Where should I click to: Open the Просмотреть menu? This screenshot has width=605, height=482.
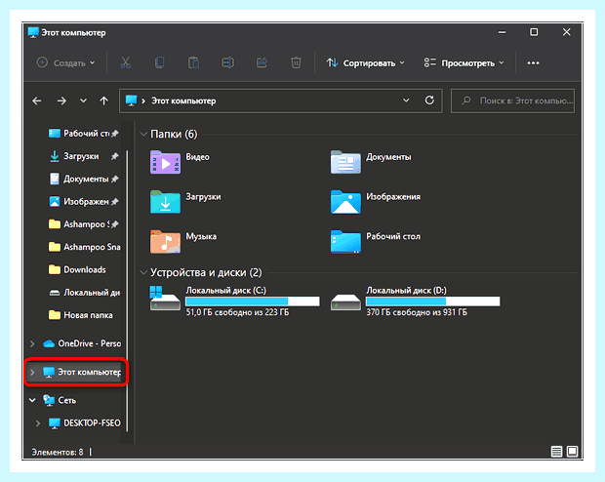tap(464, 62)
